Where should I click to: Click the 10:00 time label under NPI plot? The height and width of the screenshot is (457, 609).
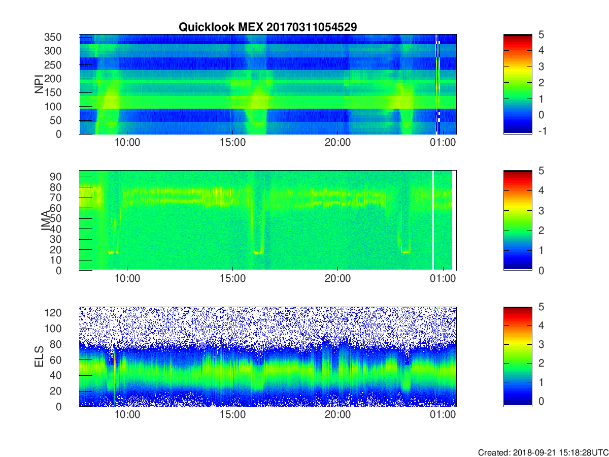tap(127, 143)
